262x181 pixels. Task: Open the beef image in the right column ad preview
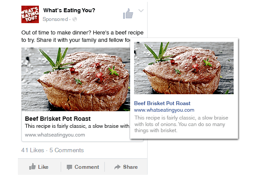[x=184, y=68]
